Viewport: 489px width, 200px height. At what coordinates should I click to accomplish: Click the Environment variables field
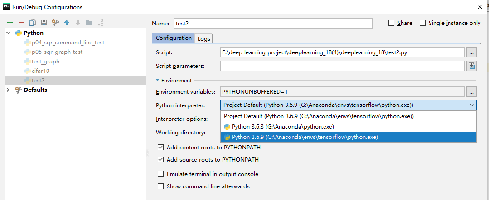(343, 91)
